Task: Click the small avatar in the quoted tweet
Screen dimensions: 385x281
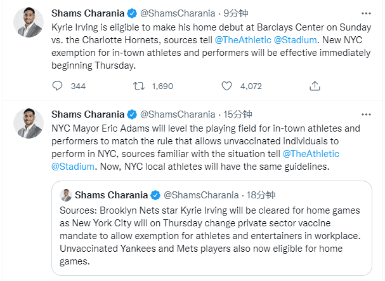Action: click(x=66, y=195)
